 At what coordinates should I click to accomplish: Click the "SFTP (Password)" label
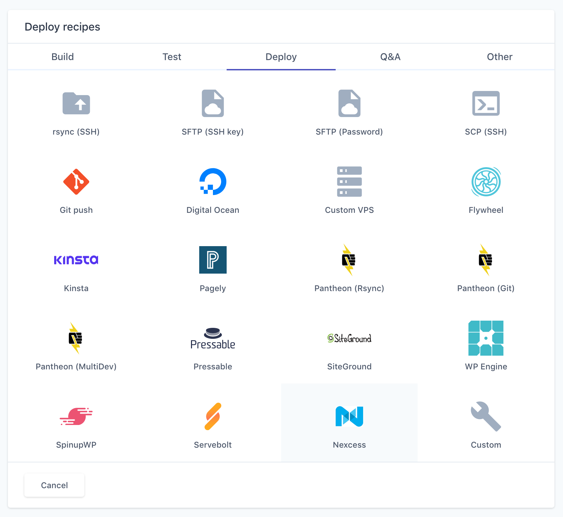click(349, 132)
